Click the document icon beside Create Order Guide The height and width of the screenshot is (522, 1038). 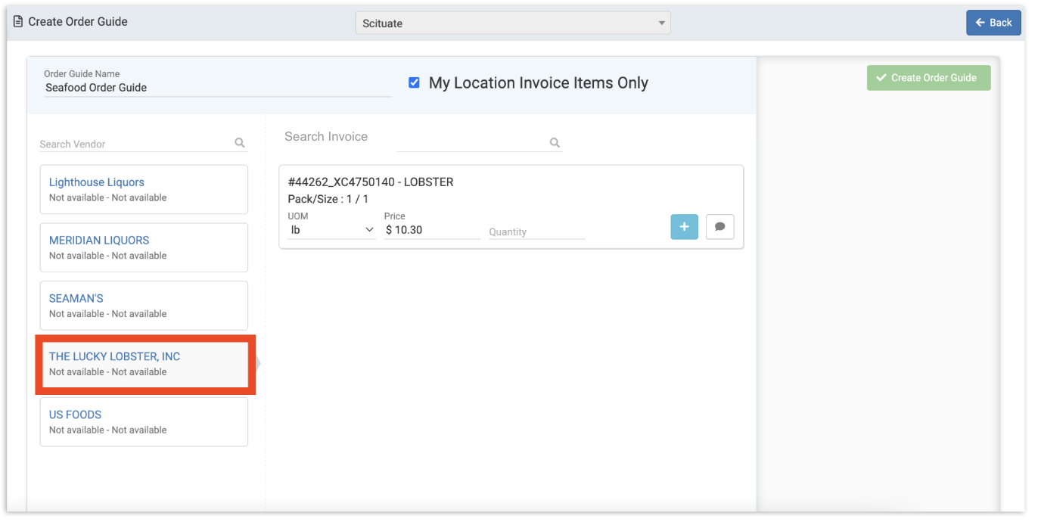point(18,22)
